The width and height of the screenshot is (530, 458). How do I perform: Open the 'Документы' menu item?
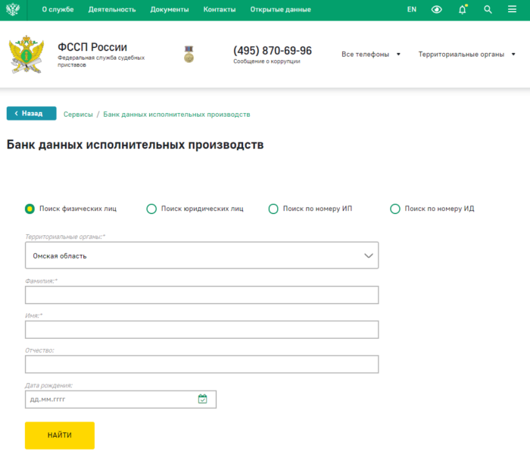coord(170,10)
